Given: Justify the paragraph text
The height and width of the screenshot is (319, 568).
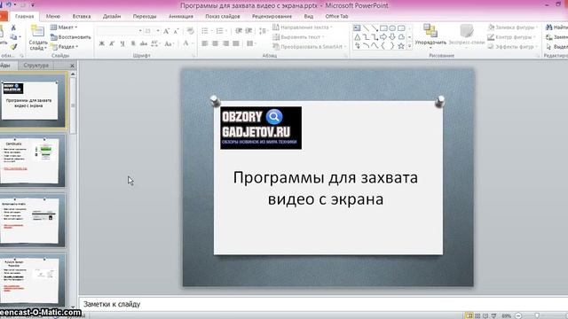Looking at the screenshot, I should (236, 43).
